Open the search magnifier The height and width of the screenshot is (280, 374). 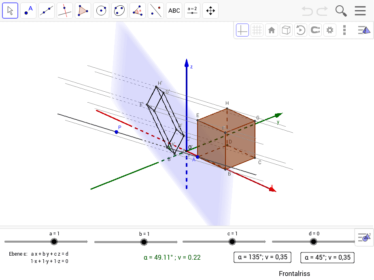tap(341, 11)
